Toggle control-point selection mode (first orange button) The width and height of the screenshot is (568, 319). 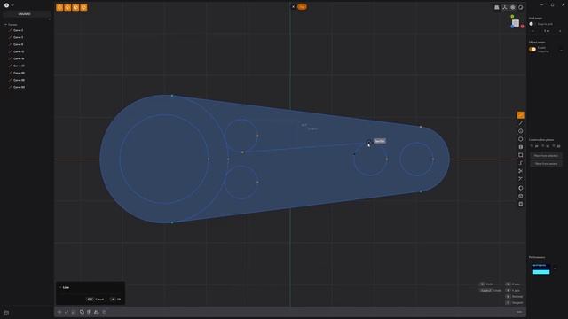click(59, 7)
